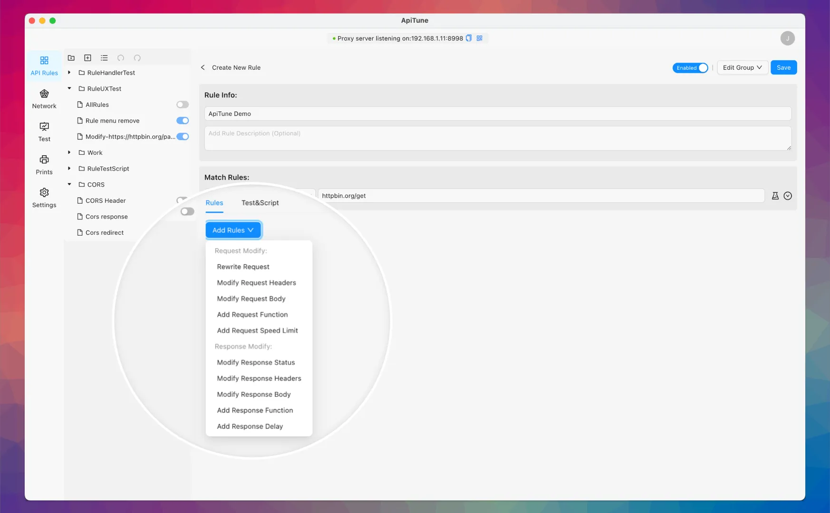
Task: Switch to the Test&Script tab
Action: click(260, 203)
